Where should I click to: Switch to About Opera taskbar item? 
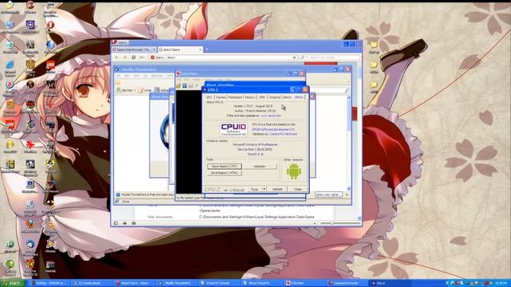point(135,283)
